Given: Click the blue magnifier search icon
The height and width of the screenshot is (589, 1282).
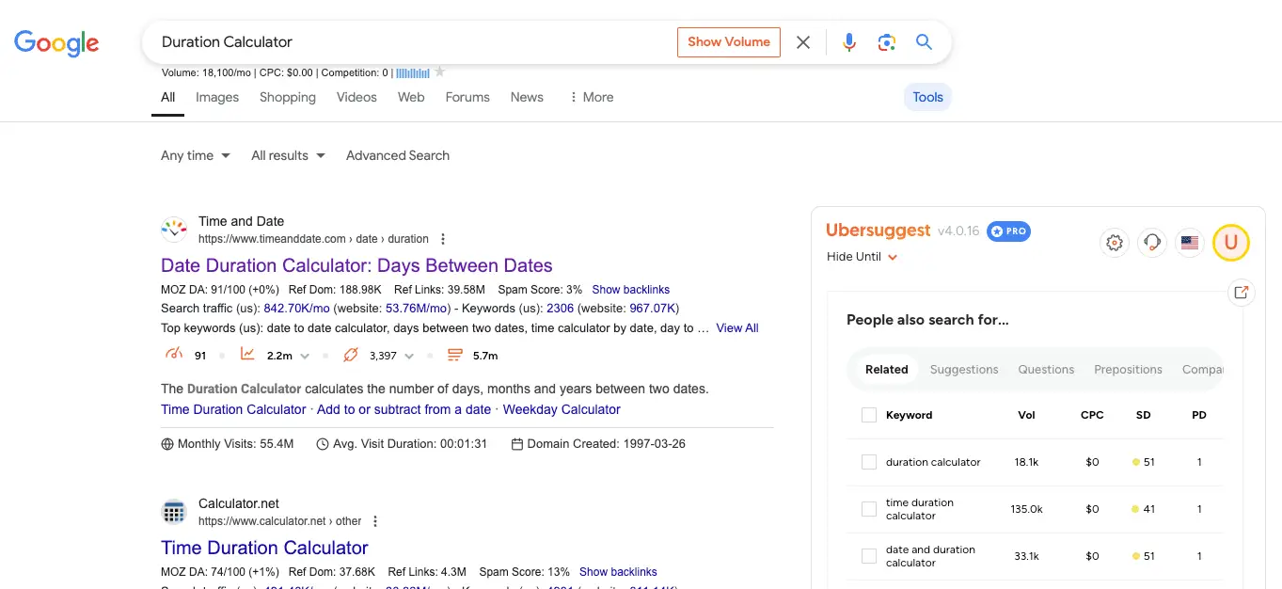Looking at the screenshot, I should click(924, 42).
